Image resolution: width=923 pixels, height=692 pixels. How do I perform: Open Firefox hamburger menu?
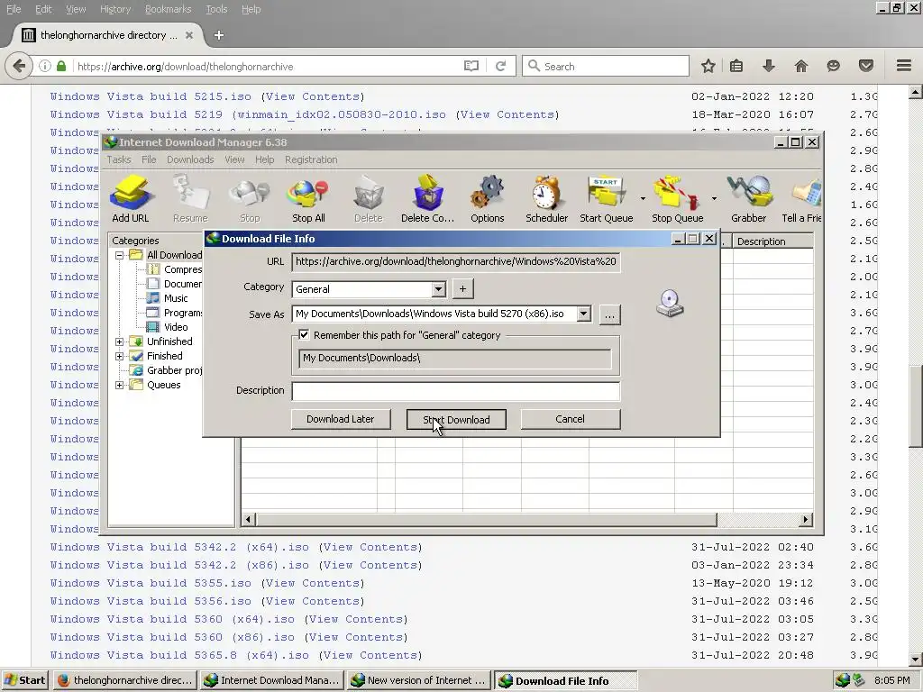pyautogui.click(x=904, y=66)
